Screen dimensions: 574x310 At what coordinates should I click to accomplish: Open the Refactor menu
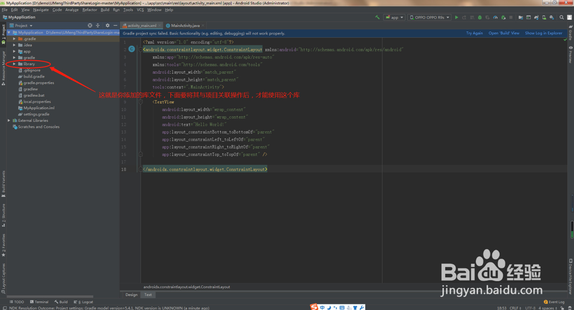[x=90, y=10]
